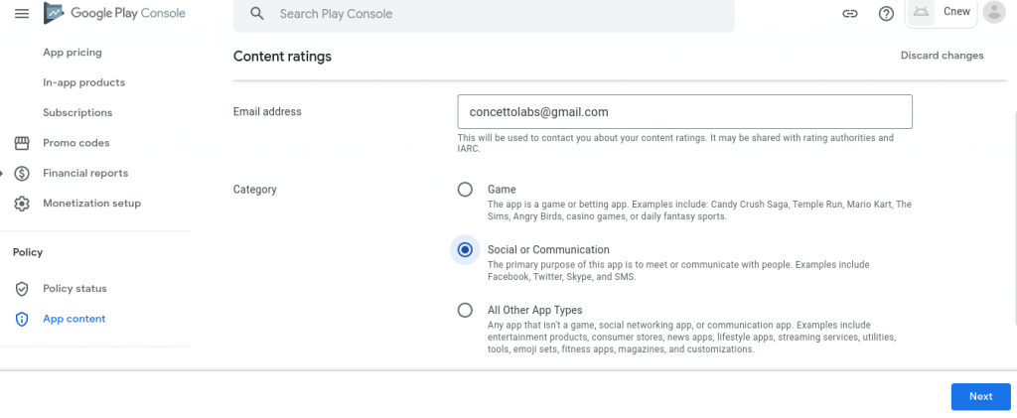
Task: Open Subscriptions in the sidebar
Action: [x=77, y=113]
